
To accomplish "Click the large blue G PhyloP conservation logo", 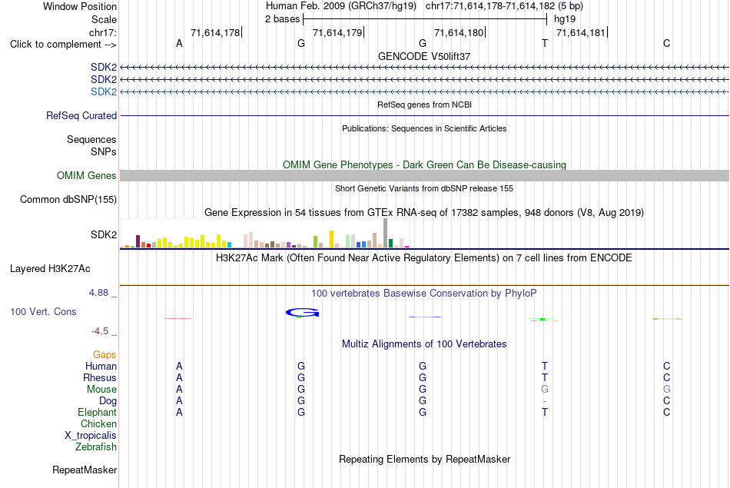I will [302, 313].
